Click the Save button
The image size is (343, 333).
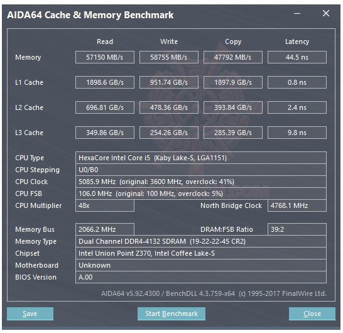pyautogui.click(x=30, y=314)
